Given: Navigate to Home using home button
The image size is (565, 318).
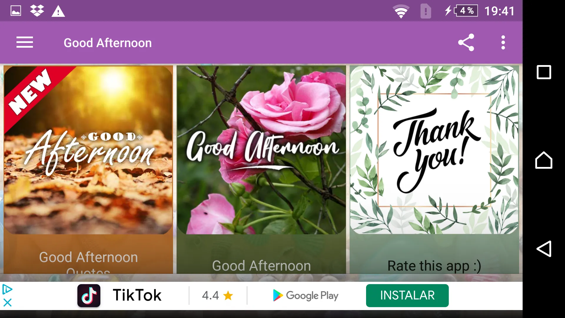Looking at the screenshot, I should click(x=543, y=160).
